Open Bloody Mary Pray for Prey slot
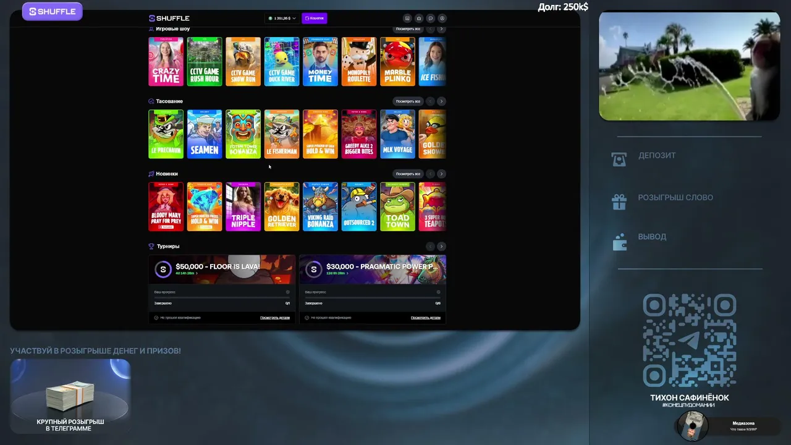 [166, 206]
